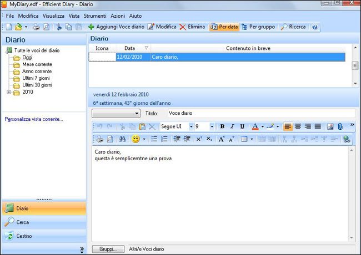The image size is (361, 255).
Task: Insert an emoticon with the smiley icon
Action: (x=136, y=139)
